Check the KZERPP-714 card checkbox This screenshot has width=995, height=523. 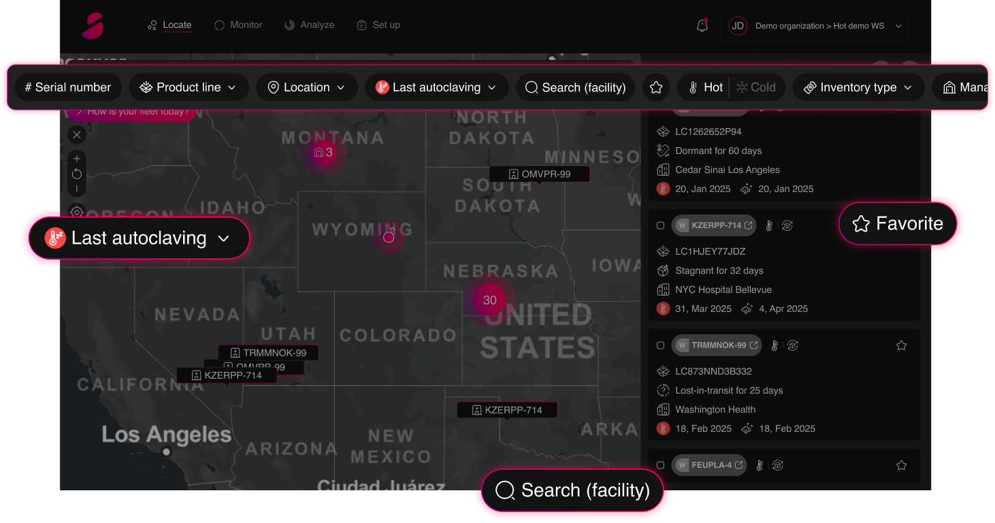pyautogui.click(x=660, y=225)
